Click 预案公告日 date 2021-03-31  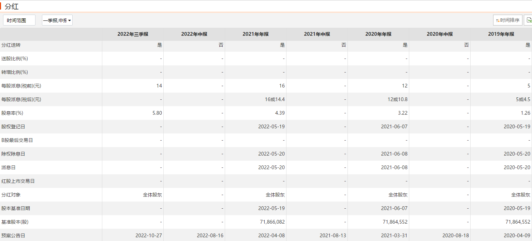[394, 236]
